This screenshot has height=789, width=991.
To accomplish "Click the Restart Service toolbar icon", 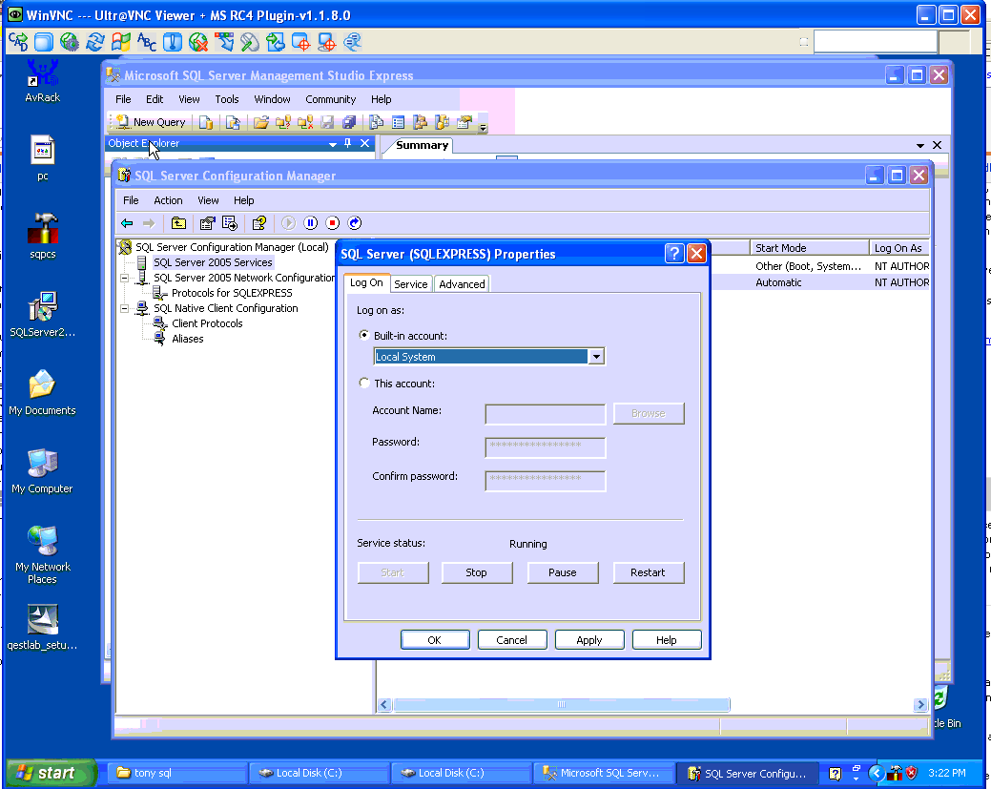I will coord(355,223).
